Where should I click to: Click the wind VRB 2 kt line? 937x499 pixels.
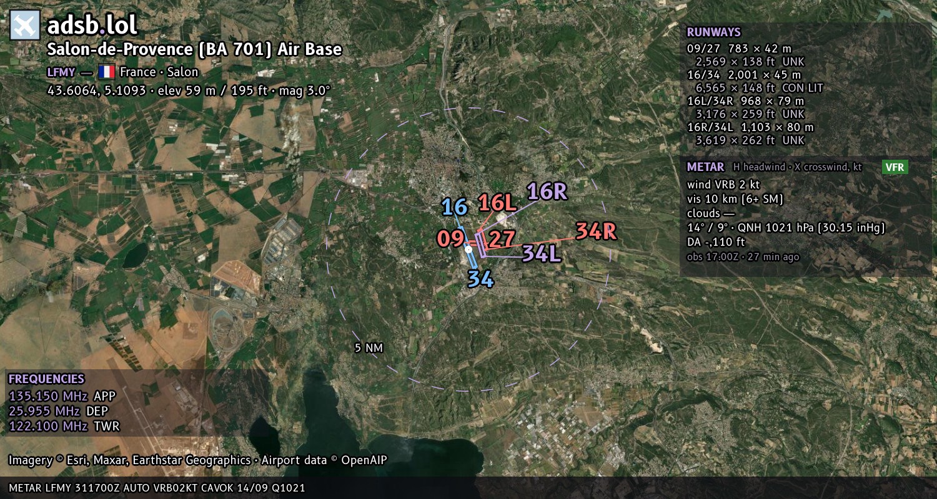(x=725, y=185)
